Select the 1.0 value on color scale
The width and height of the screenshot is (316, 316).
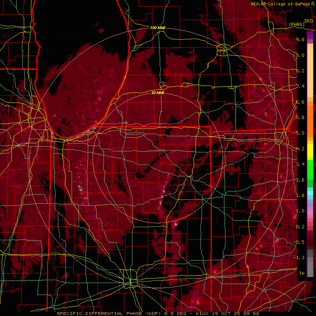click(x=300, y=211)
